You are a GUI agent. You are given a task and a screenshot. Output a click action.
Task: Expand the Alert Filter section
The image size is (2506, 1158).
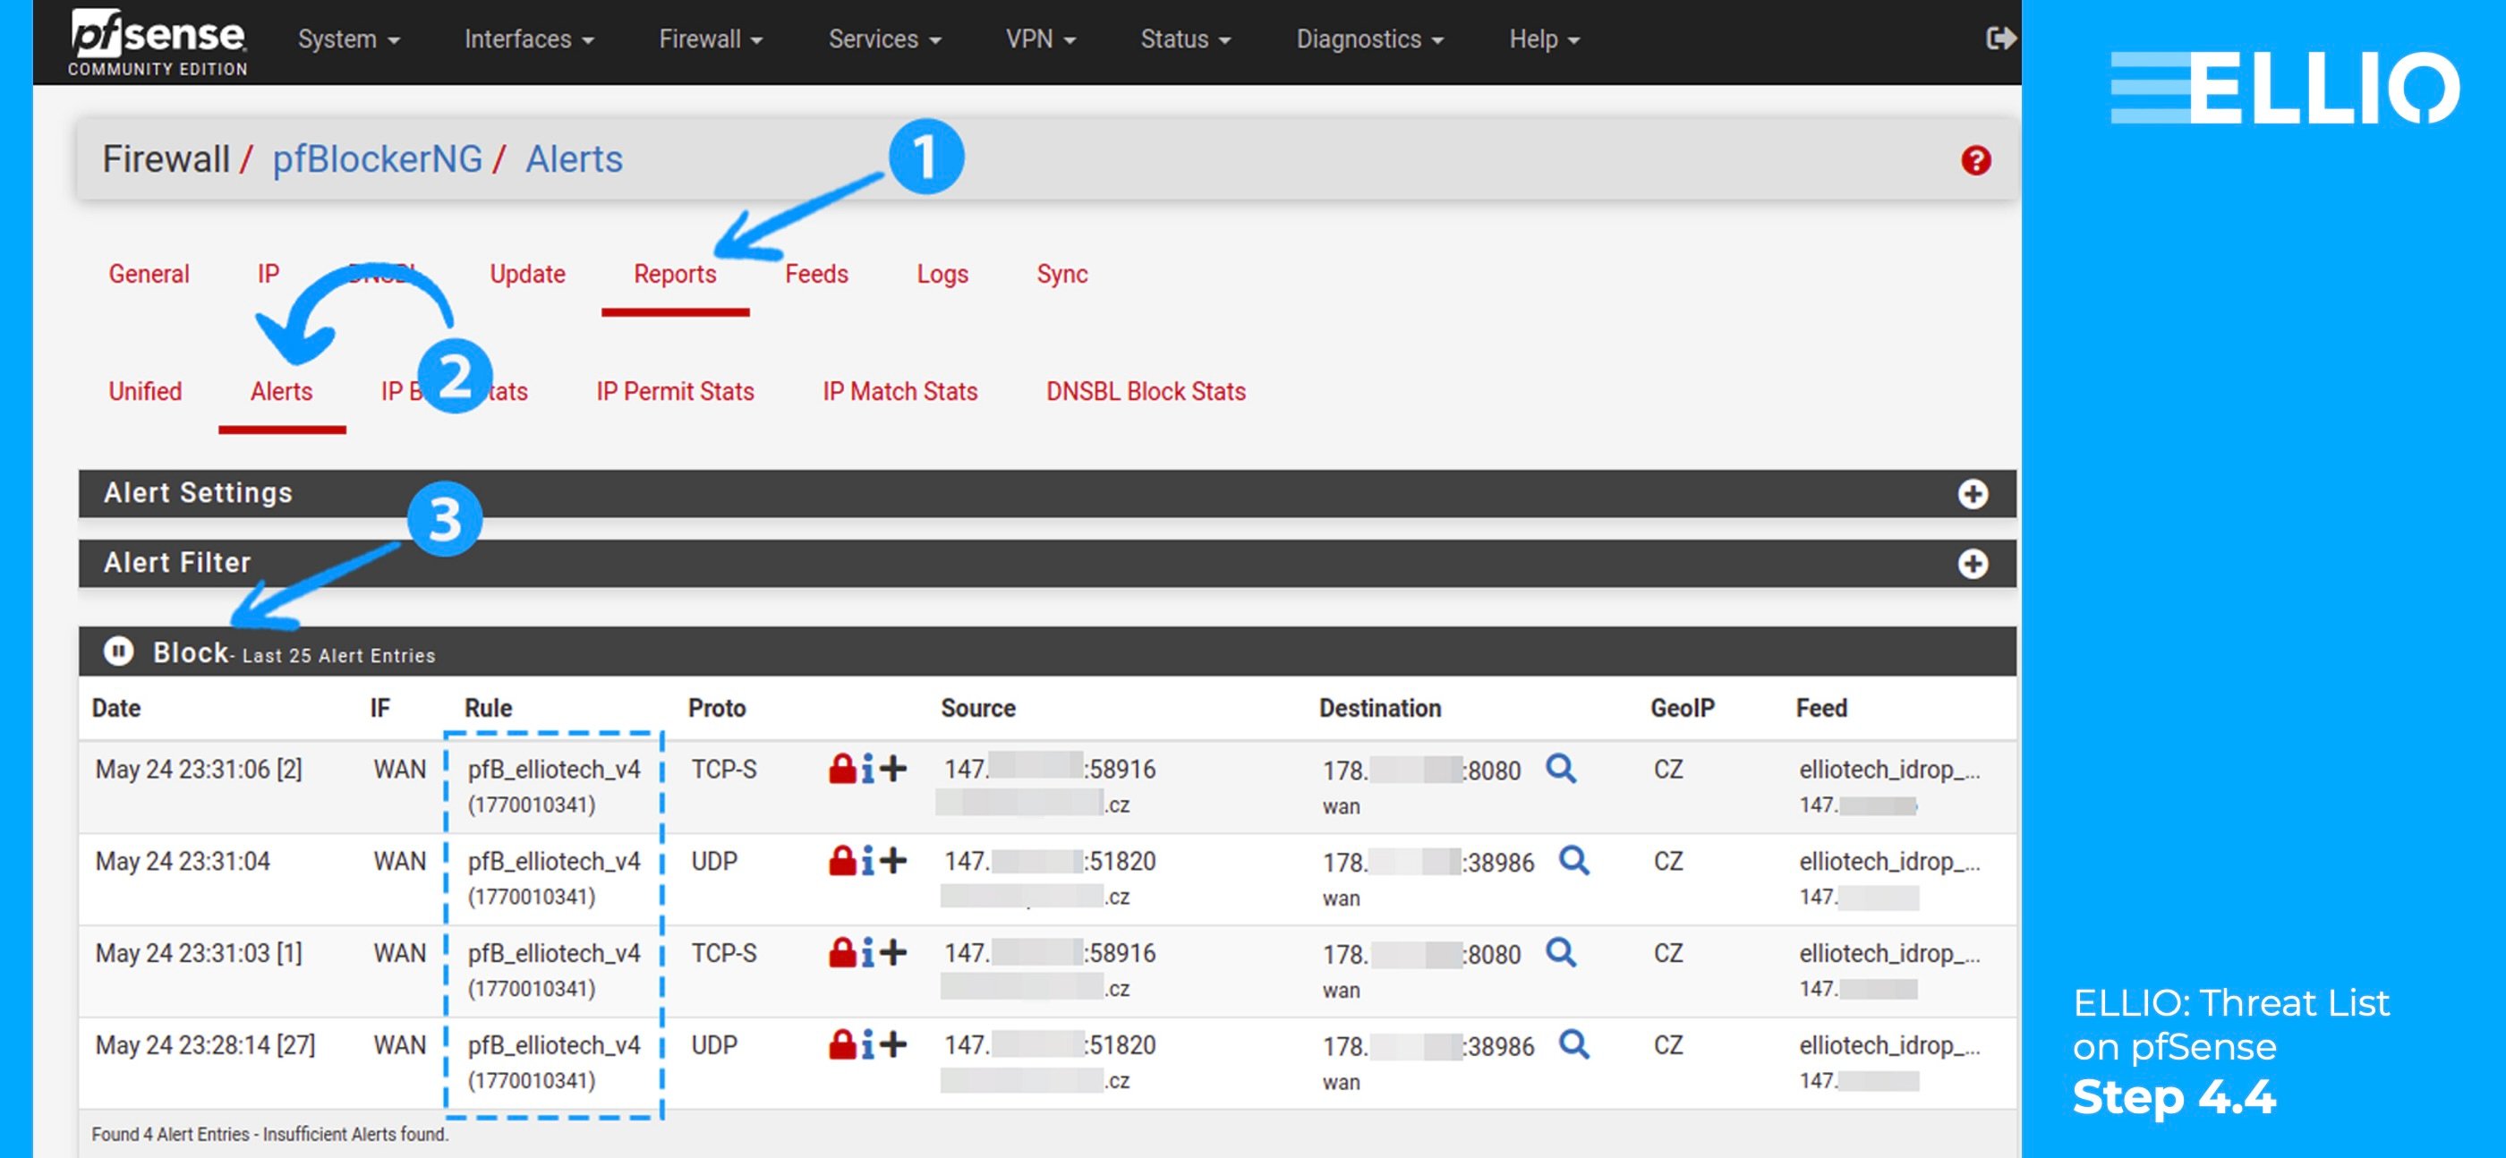(x=1972, y=563)
